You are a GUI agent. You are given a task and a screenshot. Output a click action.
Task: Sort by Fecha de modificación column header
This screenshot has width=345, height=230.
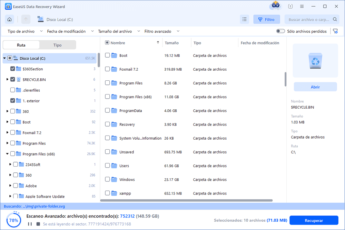click(260, 43)
